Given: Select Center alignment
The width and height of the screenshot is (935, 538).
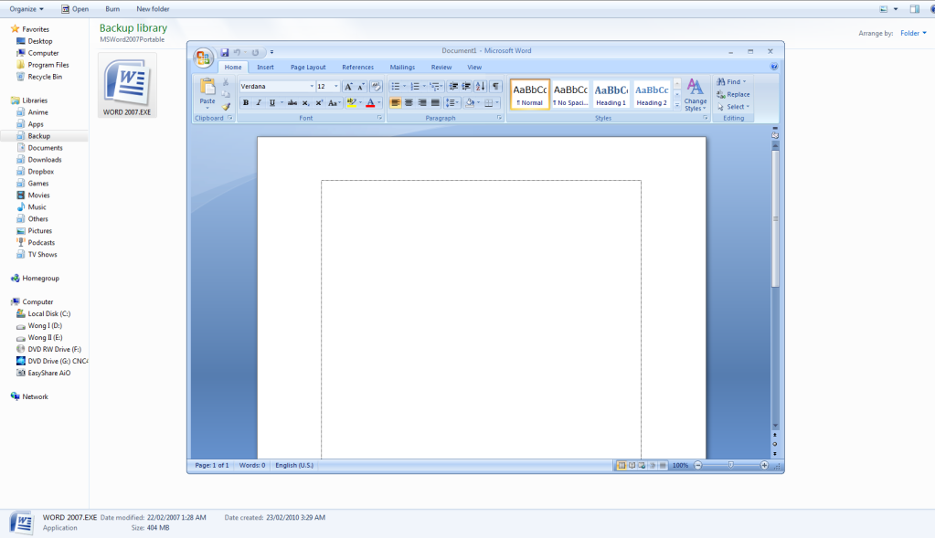Looking at the screenshot, I should point(409,102).
